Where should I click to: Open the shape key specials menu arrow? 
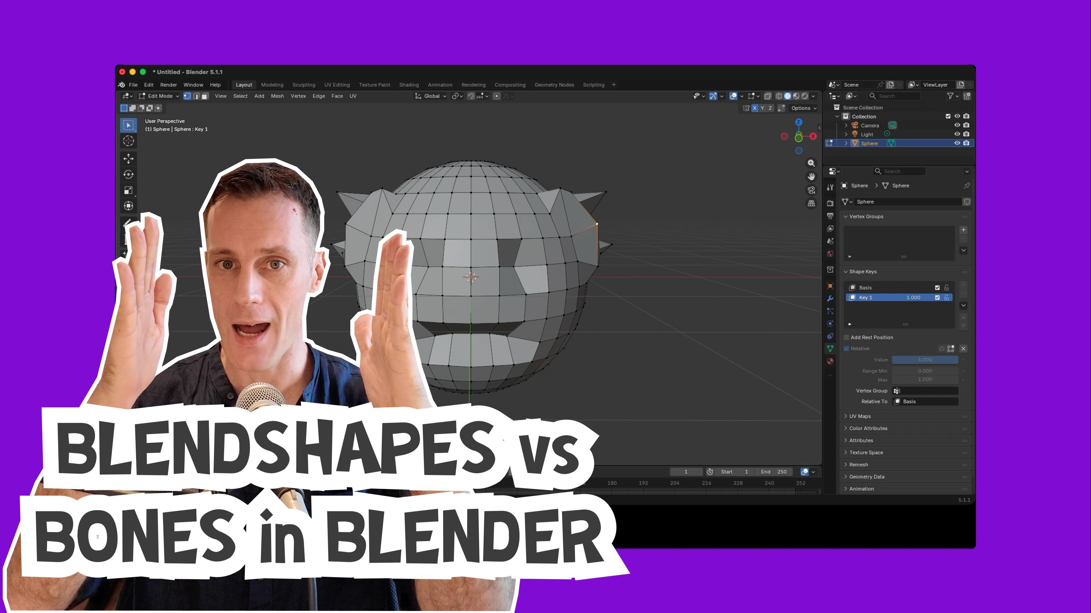point(964,305)
